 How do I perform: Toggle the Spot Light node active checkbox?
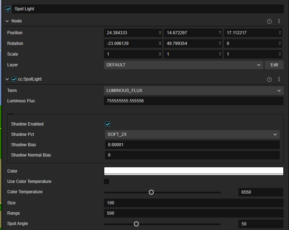(8, 9)
